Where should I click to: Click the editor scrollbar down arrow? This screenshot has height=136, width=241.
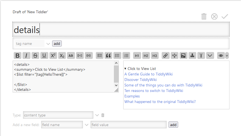116,85
